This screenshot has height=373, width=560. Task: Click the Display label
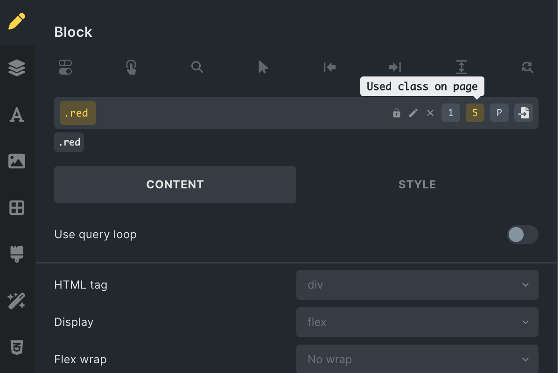(74, 322)
